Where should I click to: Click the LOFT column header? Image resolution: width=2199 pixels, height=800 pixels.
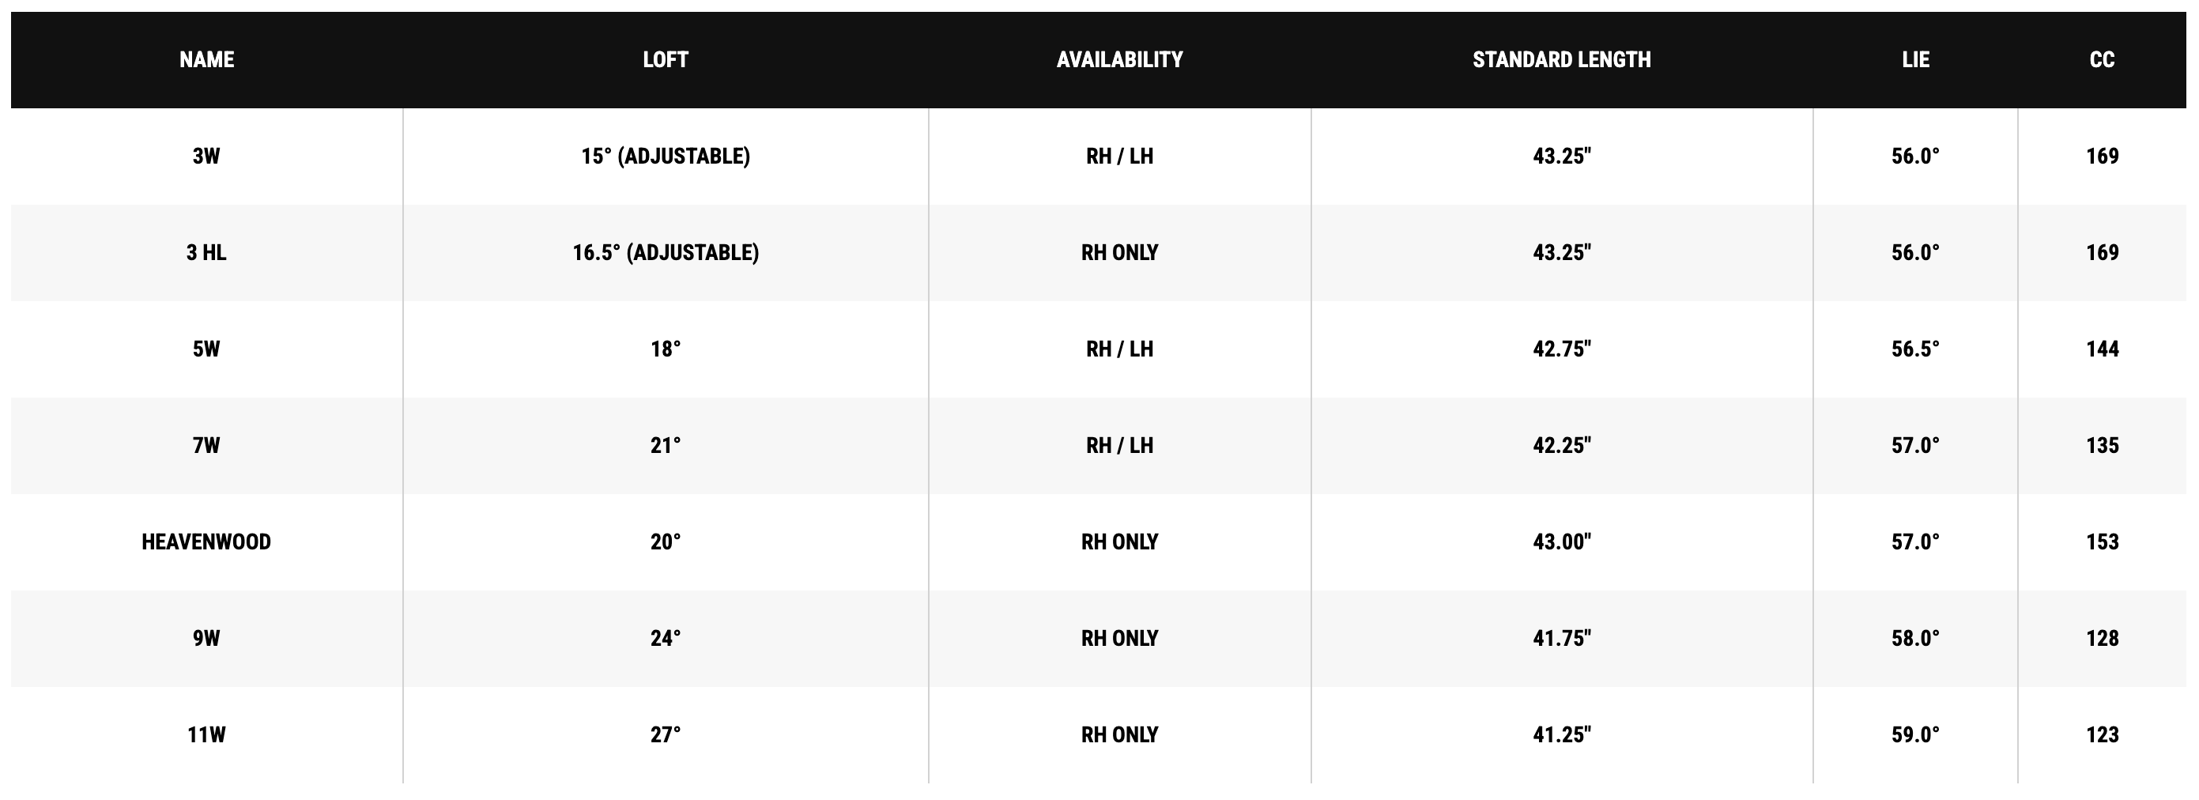[666, 60]
